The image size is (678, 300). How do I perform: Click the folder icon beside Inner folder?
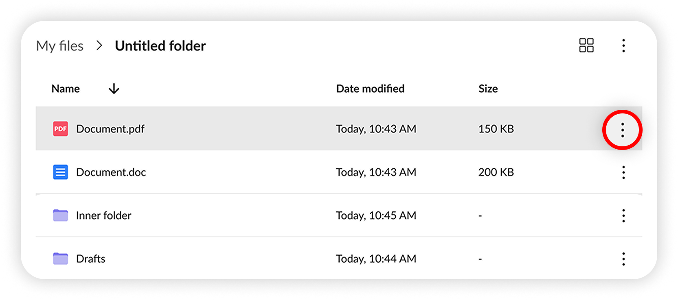click(60, 215)
